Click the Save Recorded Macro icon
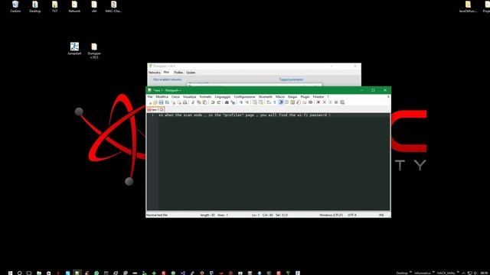 click(x=342, y=102)
